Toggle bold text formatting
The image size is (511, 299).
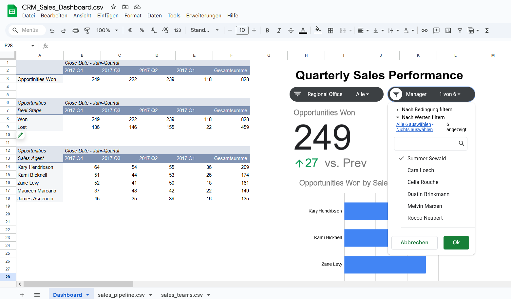click(267, 30)
